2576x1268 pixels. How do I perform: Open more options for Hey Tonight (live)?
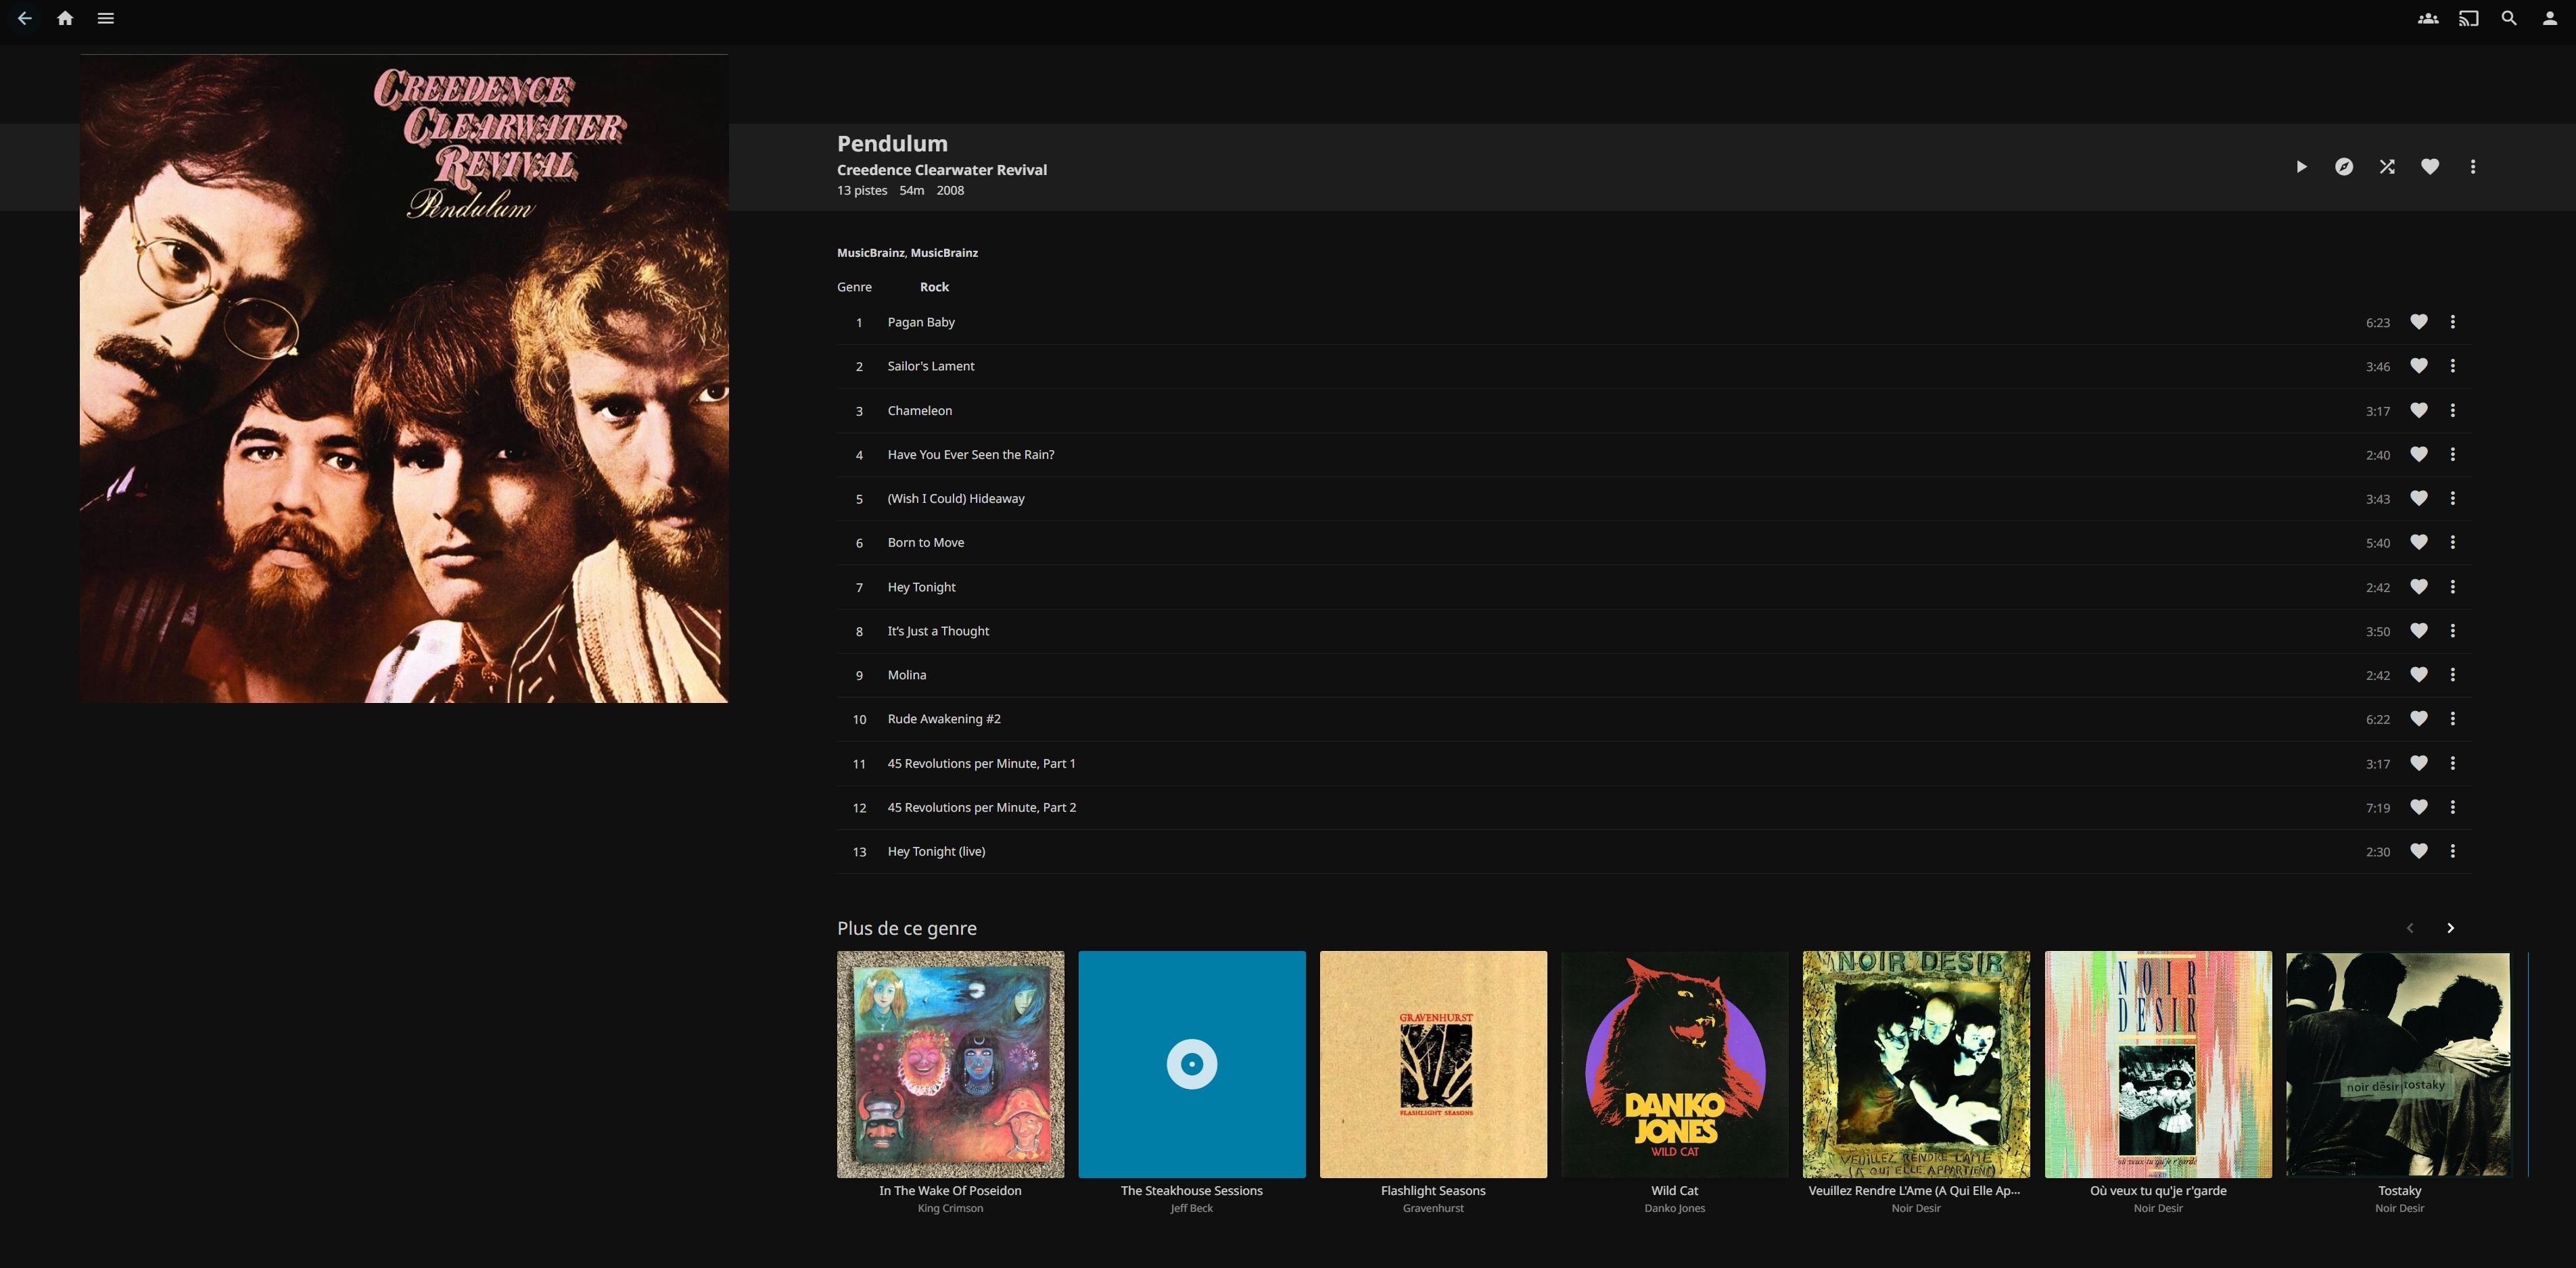pos(2453,852)
